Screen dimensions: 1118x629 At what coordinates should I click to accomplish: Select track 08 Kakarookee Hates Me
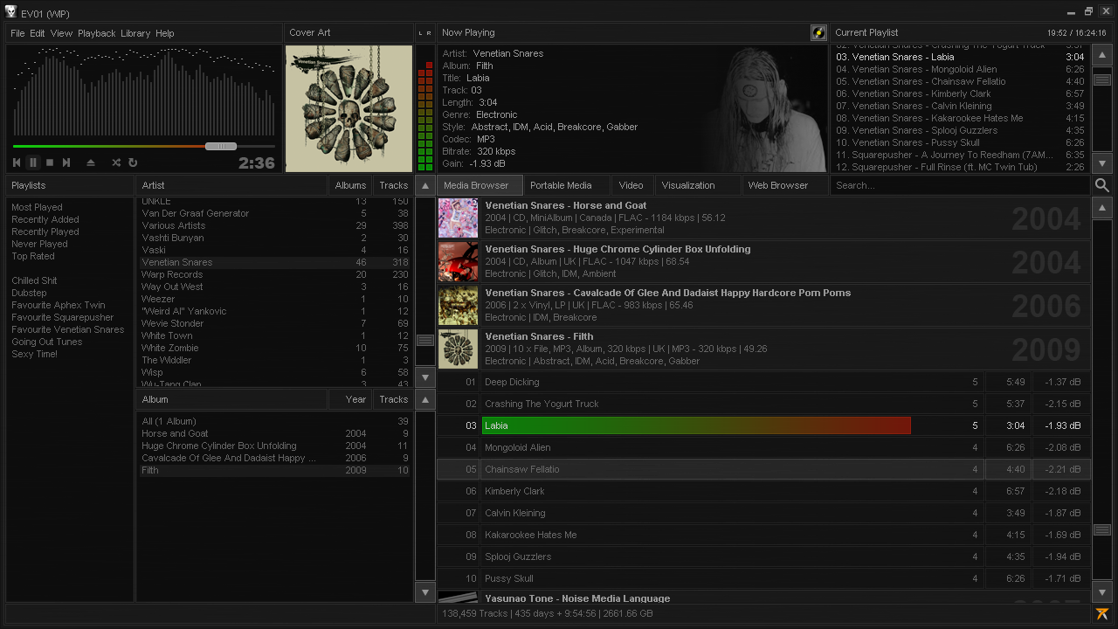[x=763, y=535]
